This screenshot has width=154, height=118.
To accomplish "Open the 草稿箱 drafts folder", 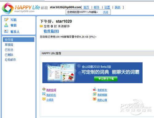I will (9, 45).
